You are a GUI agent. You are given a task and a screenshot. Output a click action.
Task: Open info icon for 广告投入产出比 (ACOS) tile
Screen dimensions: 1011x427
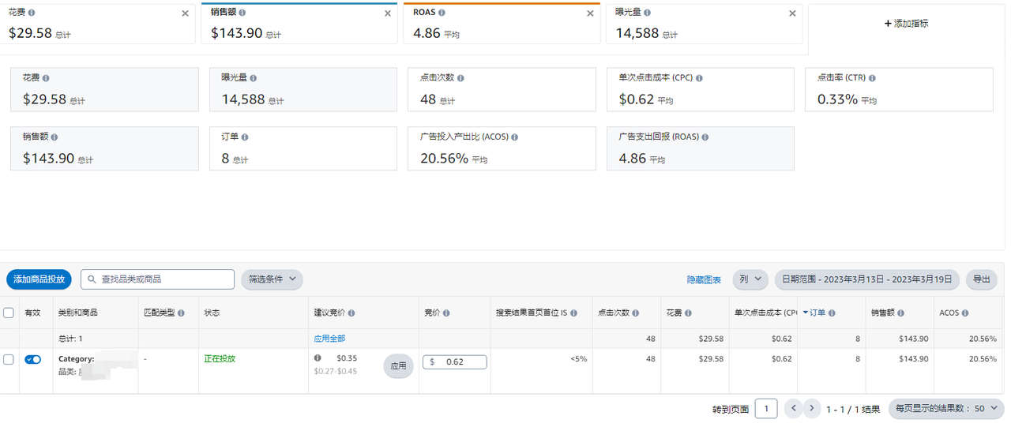pos(515,137)
